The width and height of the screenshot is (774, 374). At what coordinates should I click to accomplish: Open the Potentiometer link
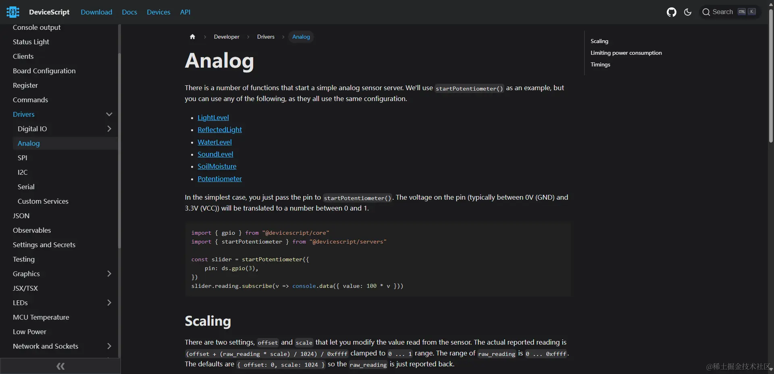pos(220,179)
